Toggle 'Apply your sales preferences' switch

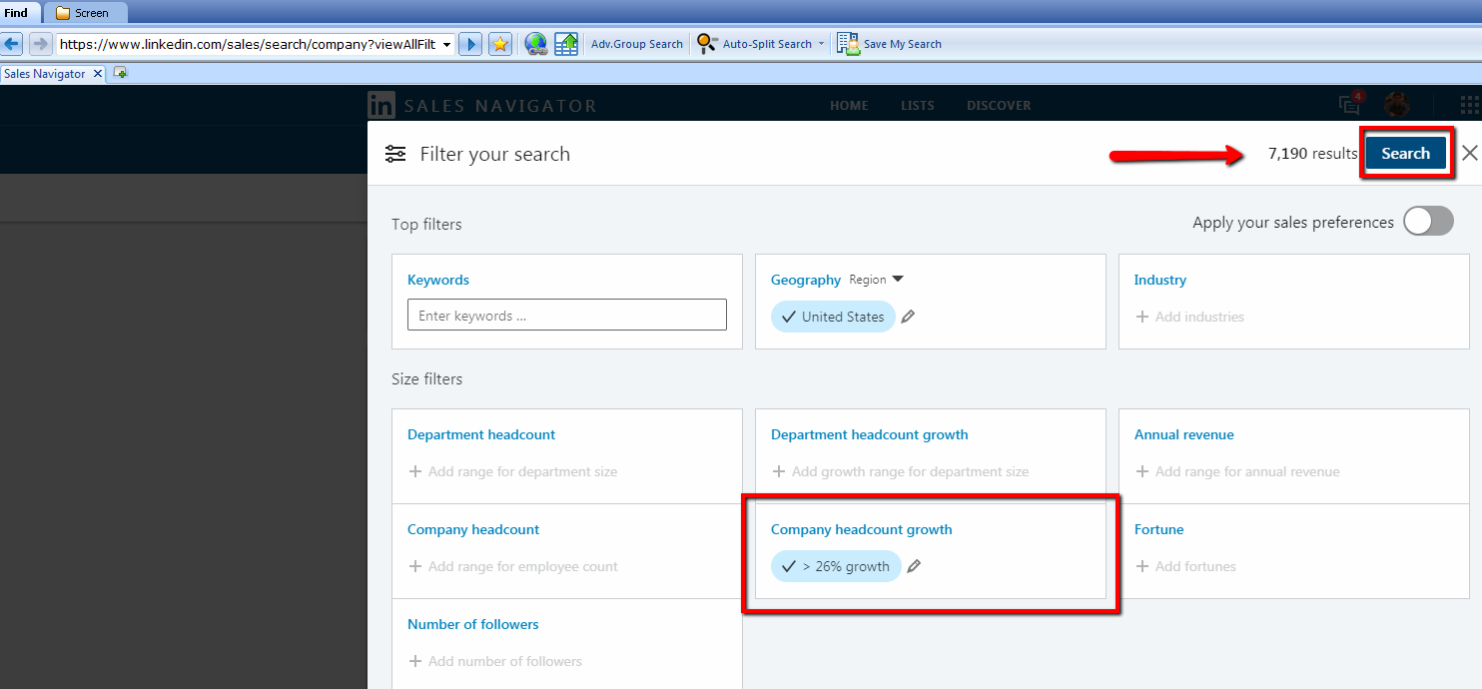tap(1428, 222)
